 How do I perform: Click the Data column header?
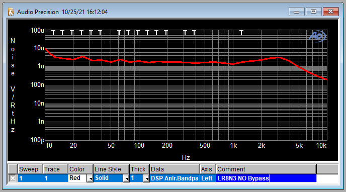click(175, 169)
